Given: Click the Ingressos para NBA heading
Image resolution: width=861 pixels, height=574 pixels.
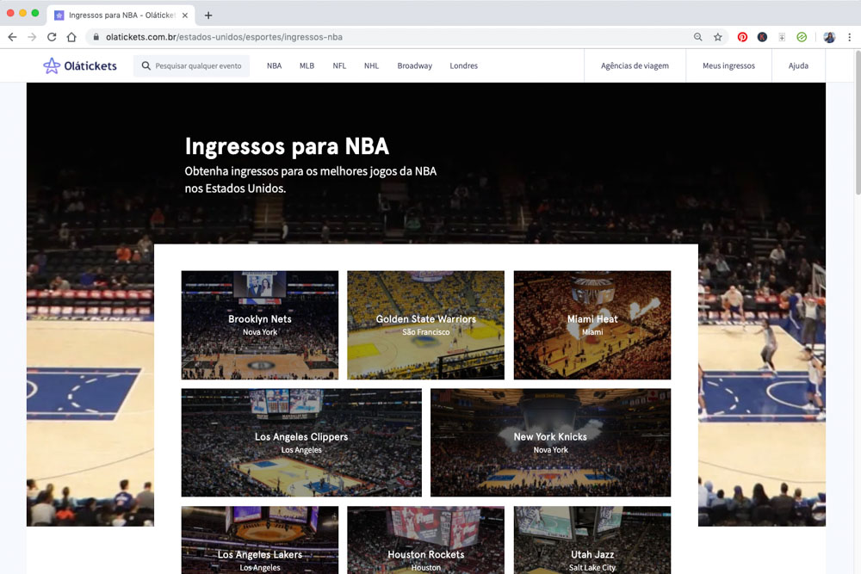Looking at the screenshot, I should click(x=287, y=146).
